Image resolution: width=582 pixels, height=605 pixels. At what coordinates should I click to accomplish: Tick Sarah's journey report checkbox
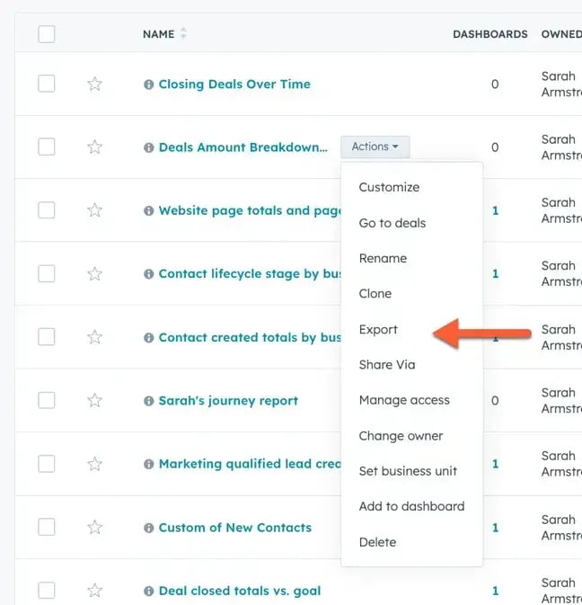click(x=46, y=401)
